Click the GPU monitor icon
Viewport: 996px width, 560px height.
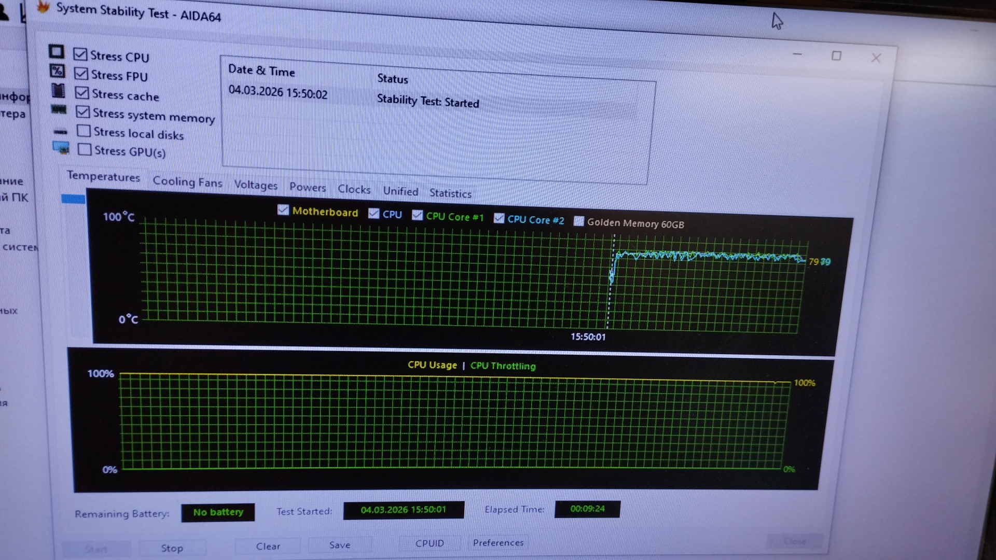pyautogui.click(x=61, y=148)
